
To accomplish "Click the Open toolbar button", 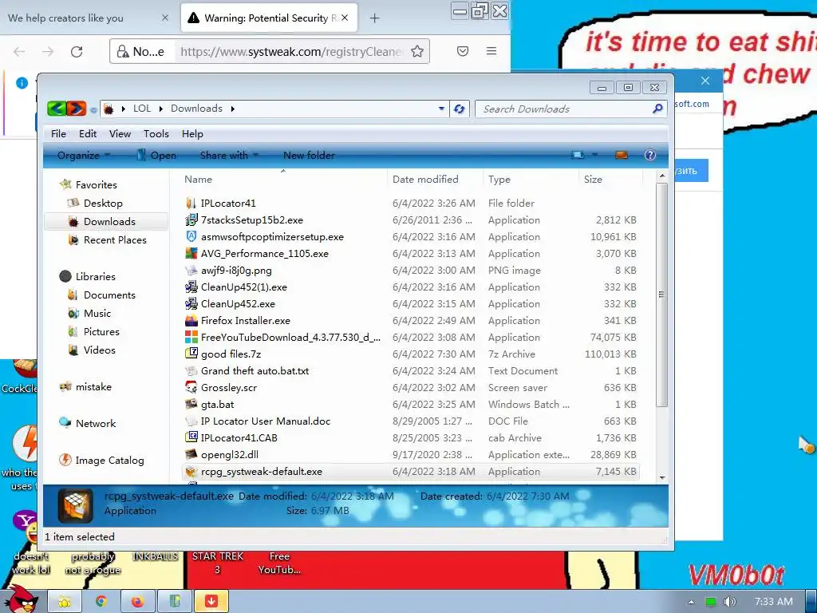I will point(156,155).
